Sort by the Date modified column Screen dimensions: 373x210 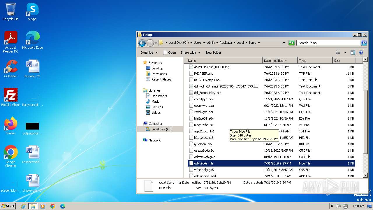click(x=280, y=61)
